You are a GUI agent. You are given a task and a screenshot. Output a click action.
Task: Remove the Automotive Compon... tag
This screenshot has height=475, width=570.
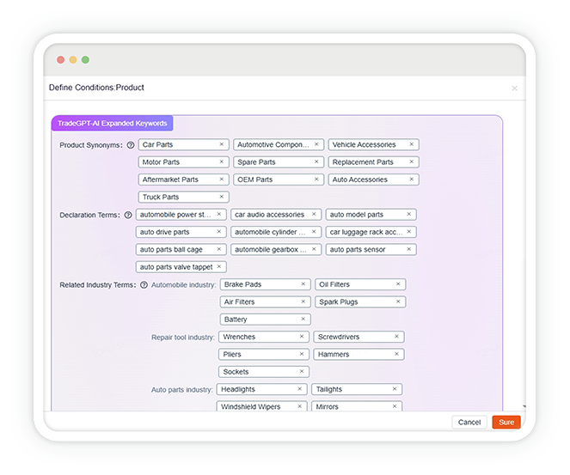316,144
